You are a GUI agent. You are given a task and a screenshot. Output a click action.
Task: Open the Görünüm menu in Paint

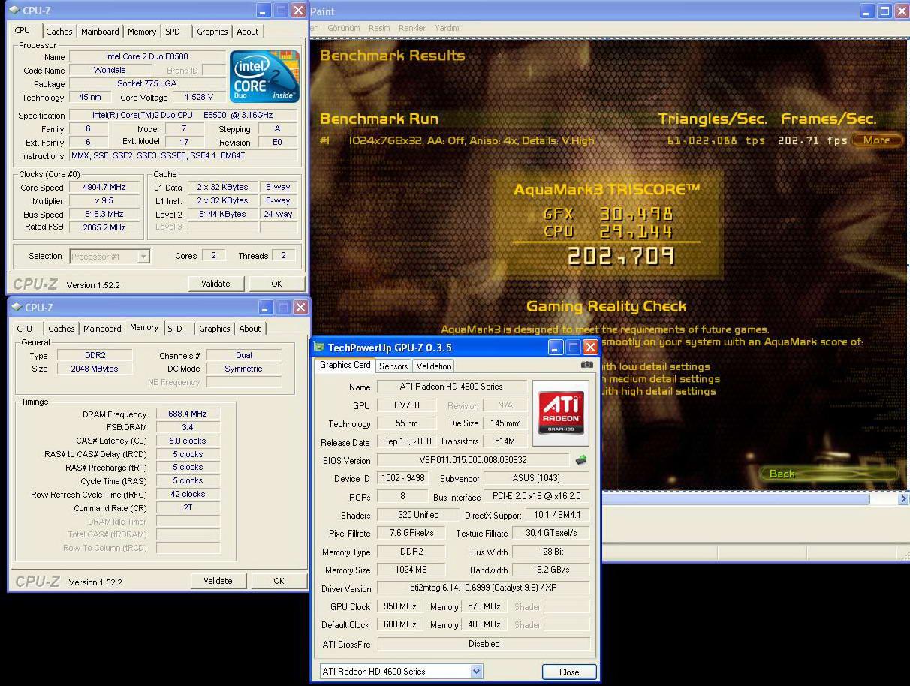(344, 28)
